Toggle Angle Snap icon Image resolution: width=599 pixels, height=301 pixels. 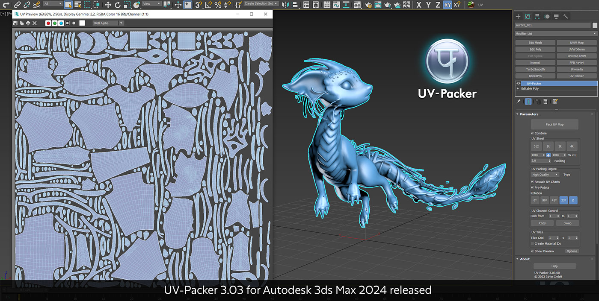pos(208,5)
